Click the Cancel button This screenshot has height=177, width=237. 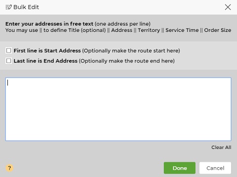(215, 168)
